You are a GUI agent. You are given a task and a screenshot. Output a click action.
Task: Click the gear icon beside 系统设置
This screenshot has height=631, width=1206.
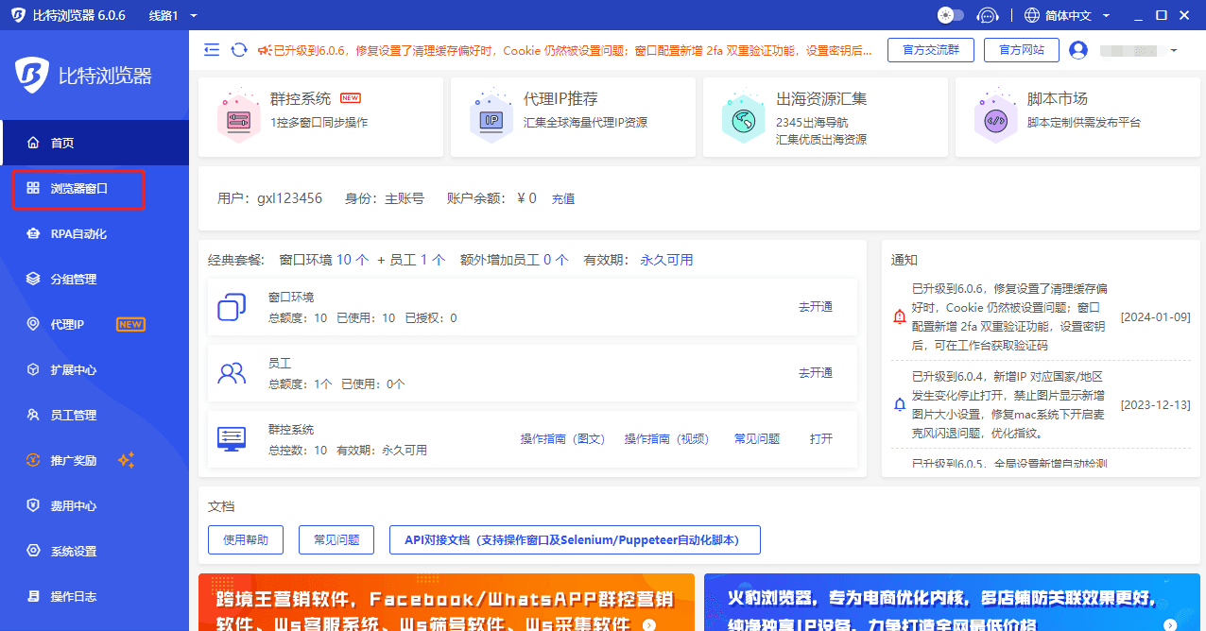(x=33, y=551)
